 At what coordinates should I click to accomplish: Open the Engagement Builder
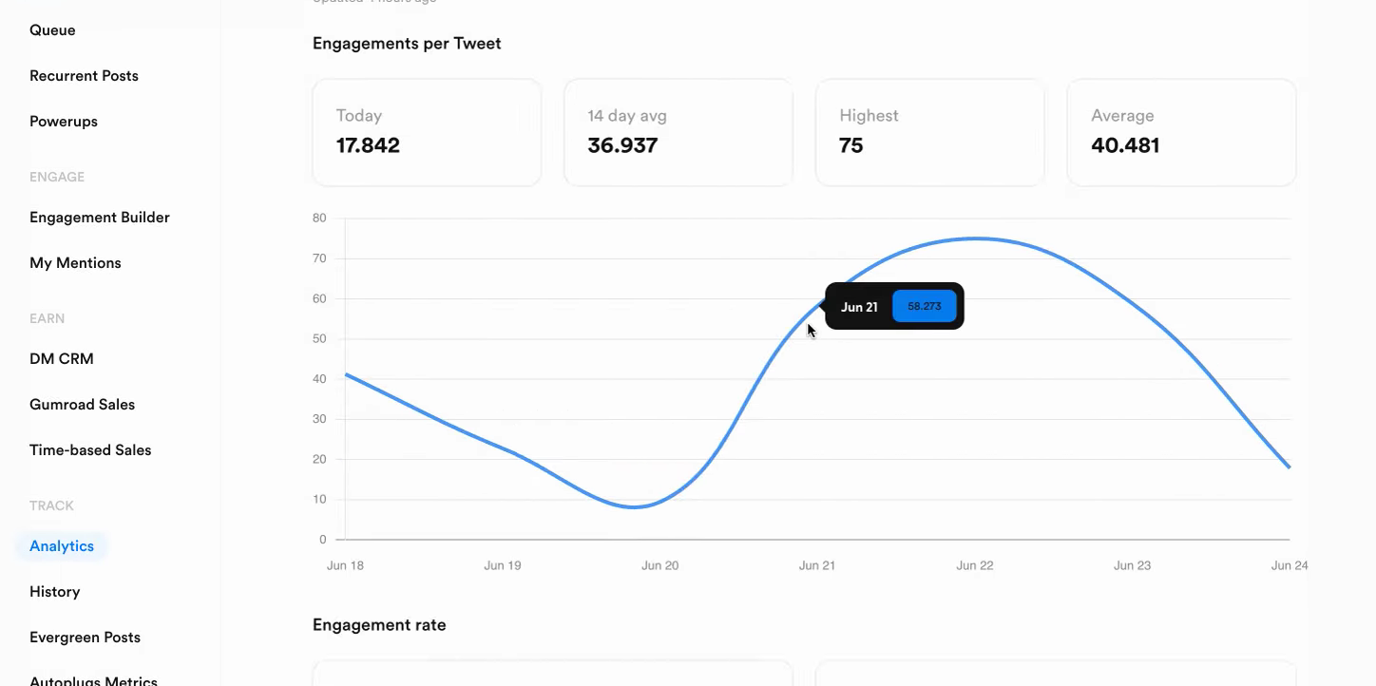point(99,217)
